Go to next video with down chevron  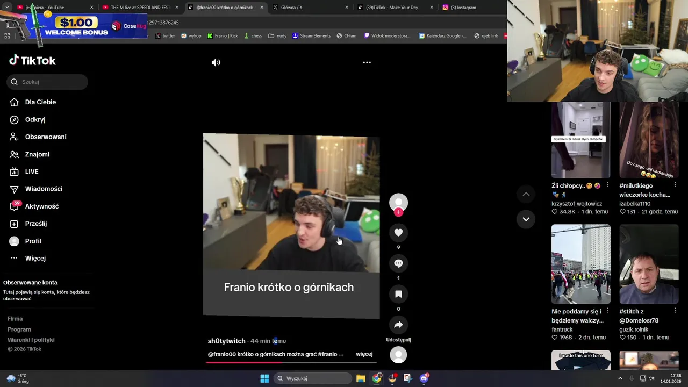526,219
